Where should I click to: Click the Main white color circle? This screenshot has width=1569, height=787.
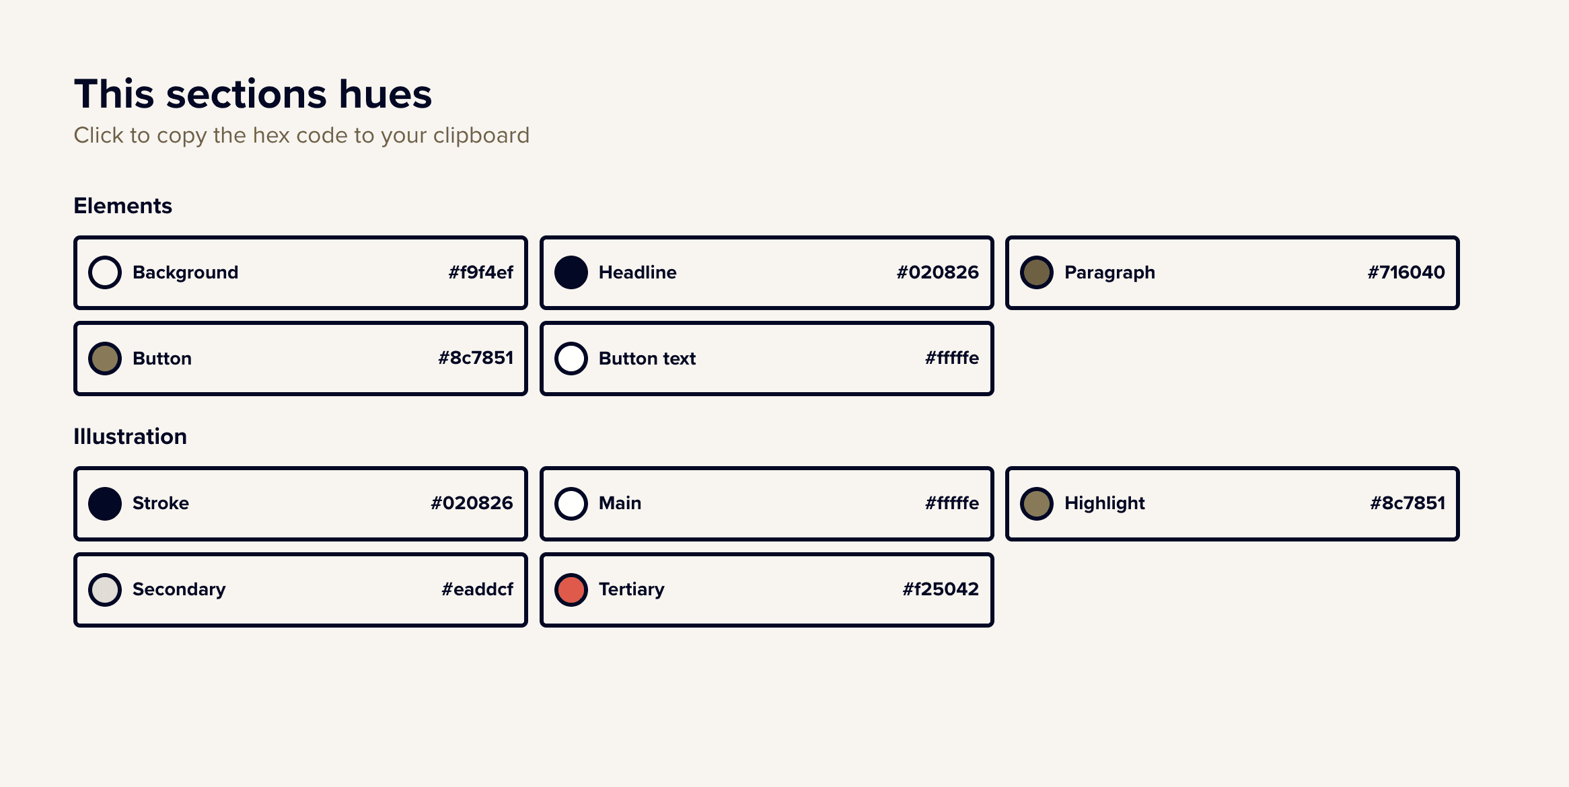click(x=571, y=504)
